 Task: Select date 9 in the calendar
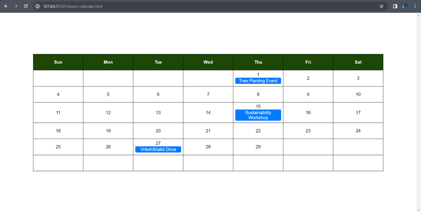click(308, 94)
